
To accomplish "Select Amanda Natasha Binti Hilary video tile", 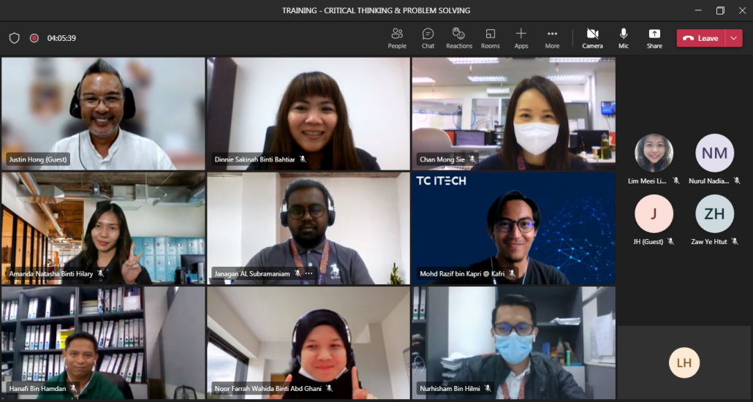I will pyautogui.click(x=103, y=228).
